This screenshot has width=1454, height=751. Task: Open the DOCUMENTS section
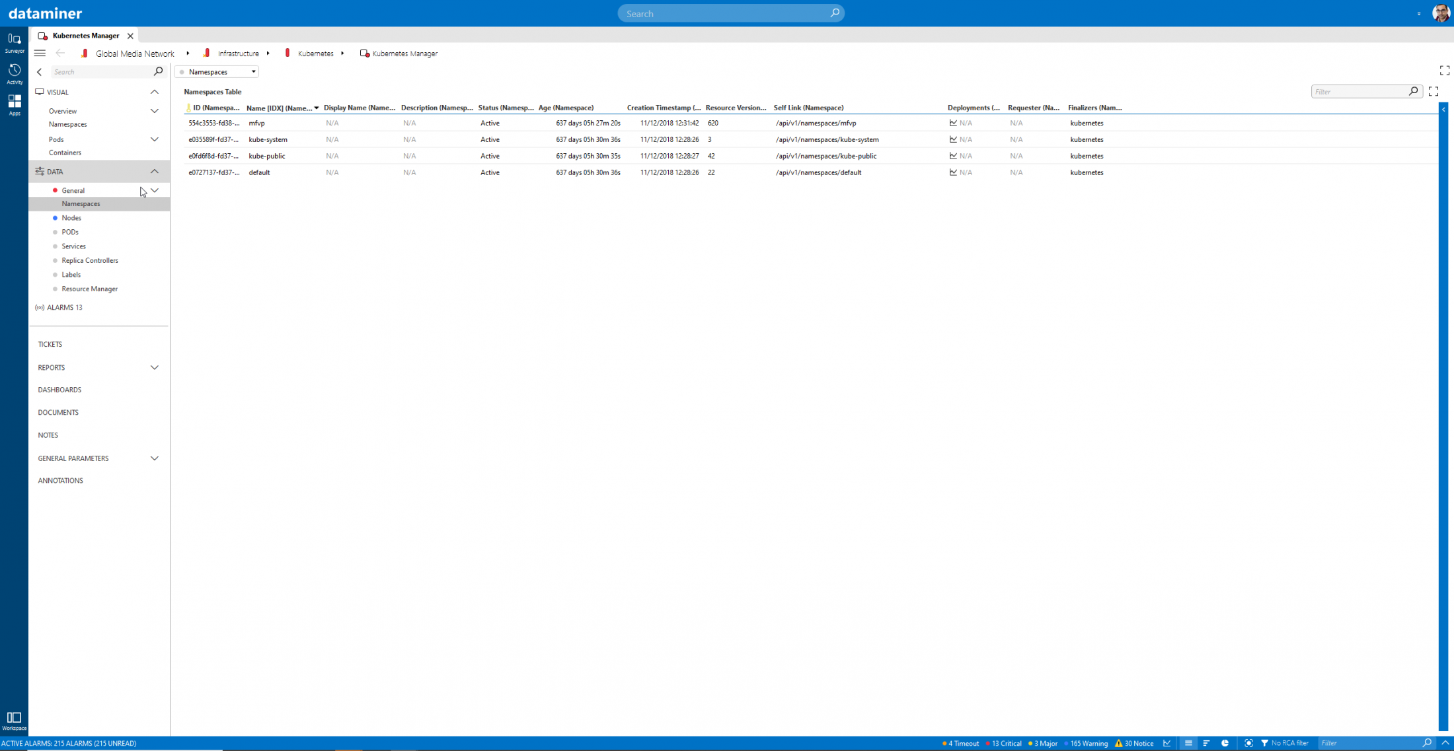(58, 412)
